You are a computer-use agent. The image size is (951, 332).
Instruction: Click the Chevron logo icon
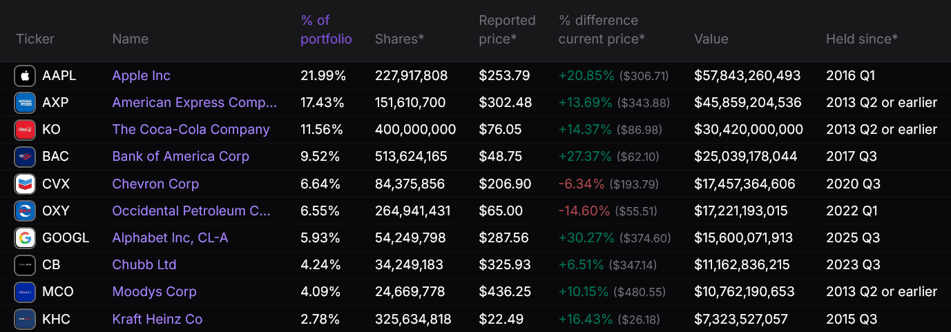coord(25,184)
